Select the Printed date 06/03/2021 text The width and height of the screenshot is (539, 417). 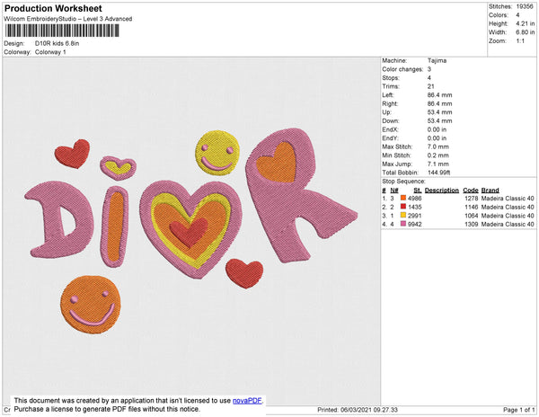[x=358, y=410]
